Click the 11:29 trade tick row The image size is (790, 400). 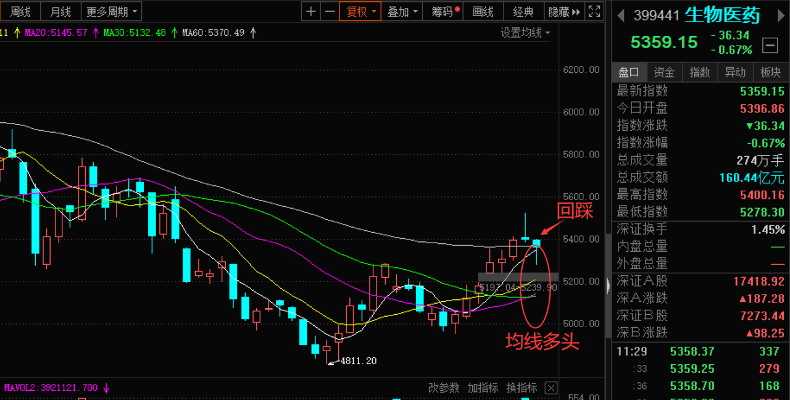[x=701, y=351]
